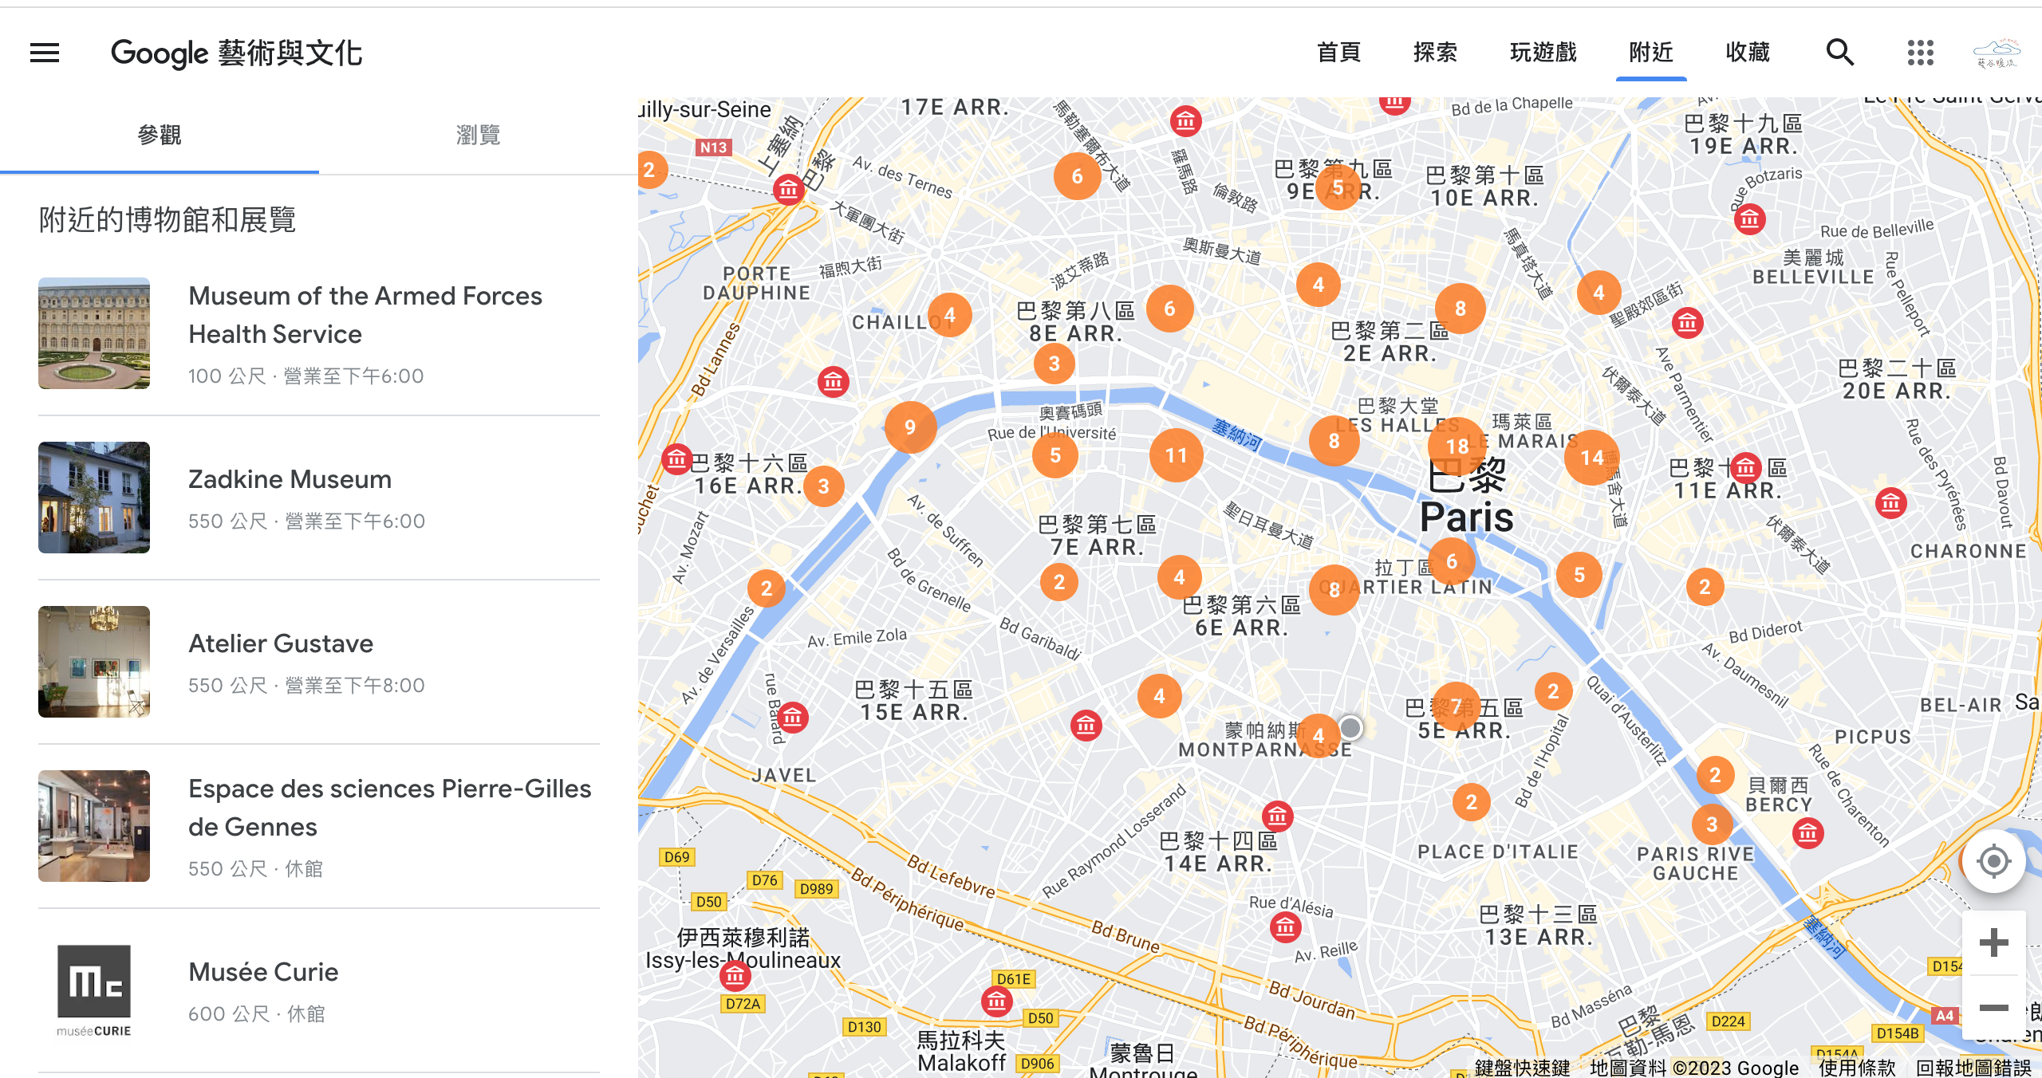Open 玩遊戲 in navigation
This screenshot has height=1078, width=2042.
pyautogui.click(x=1543, y=53)
